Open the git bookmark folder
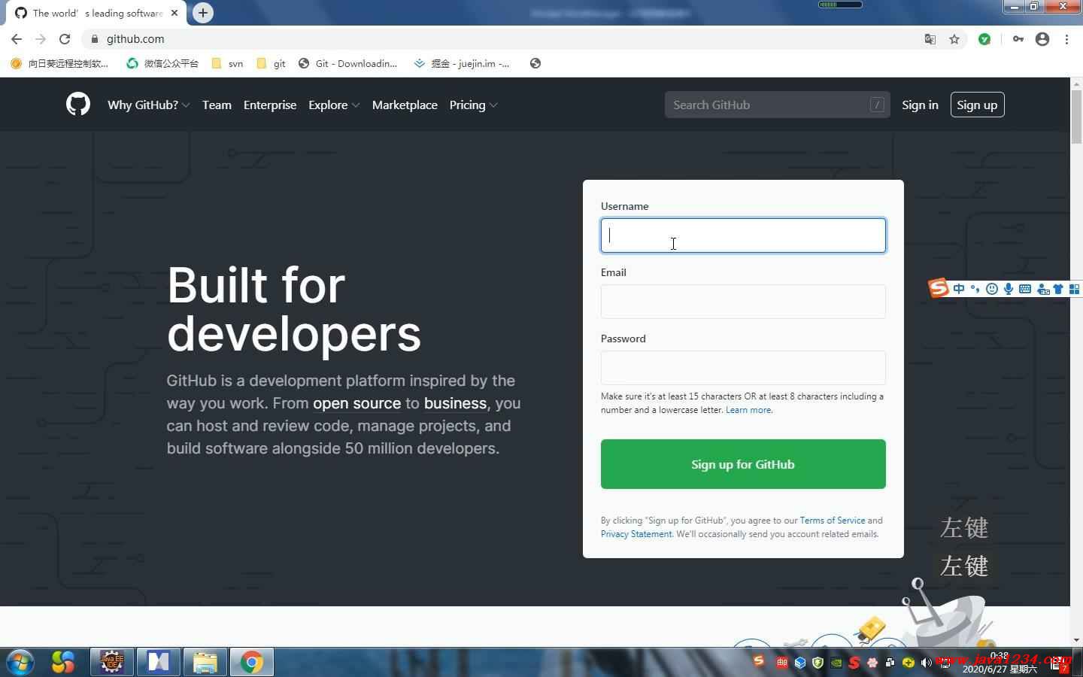 pyautogui.click(x=272, y=63)
